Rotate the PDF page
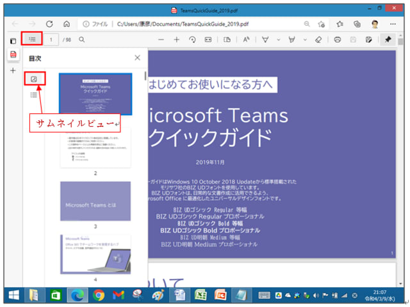The height and width of the screenshot is (307, 410). tap(192, 40)
